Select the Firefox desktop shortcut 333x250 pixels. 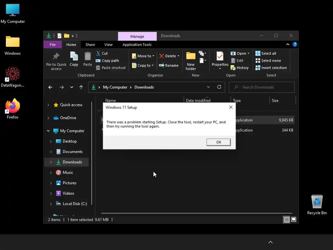(13, 109)
